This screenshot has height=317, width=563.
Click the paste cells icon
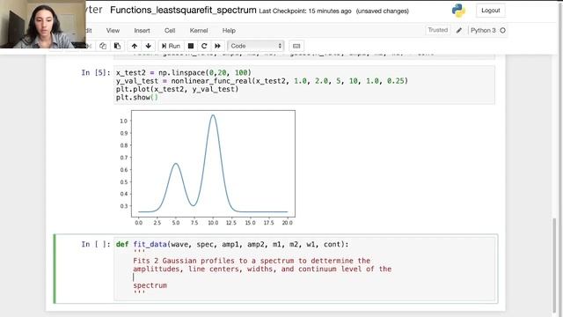coord(117,46)
